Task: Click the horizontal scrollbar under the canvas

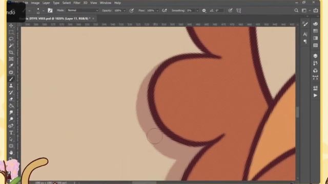Action: [145, 182]
